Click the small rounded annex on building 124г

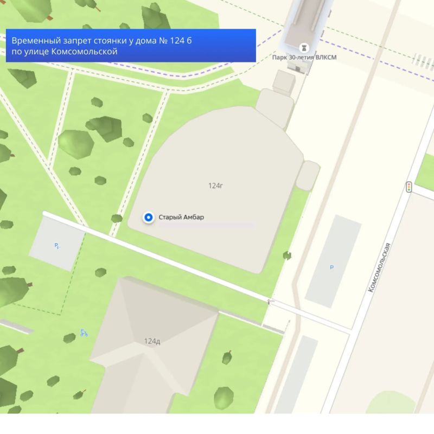(308, 175)
